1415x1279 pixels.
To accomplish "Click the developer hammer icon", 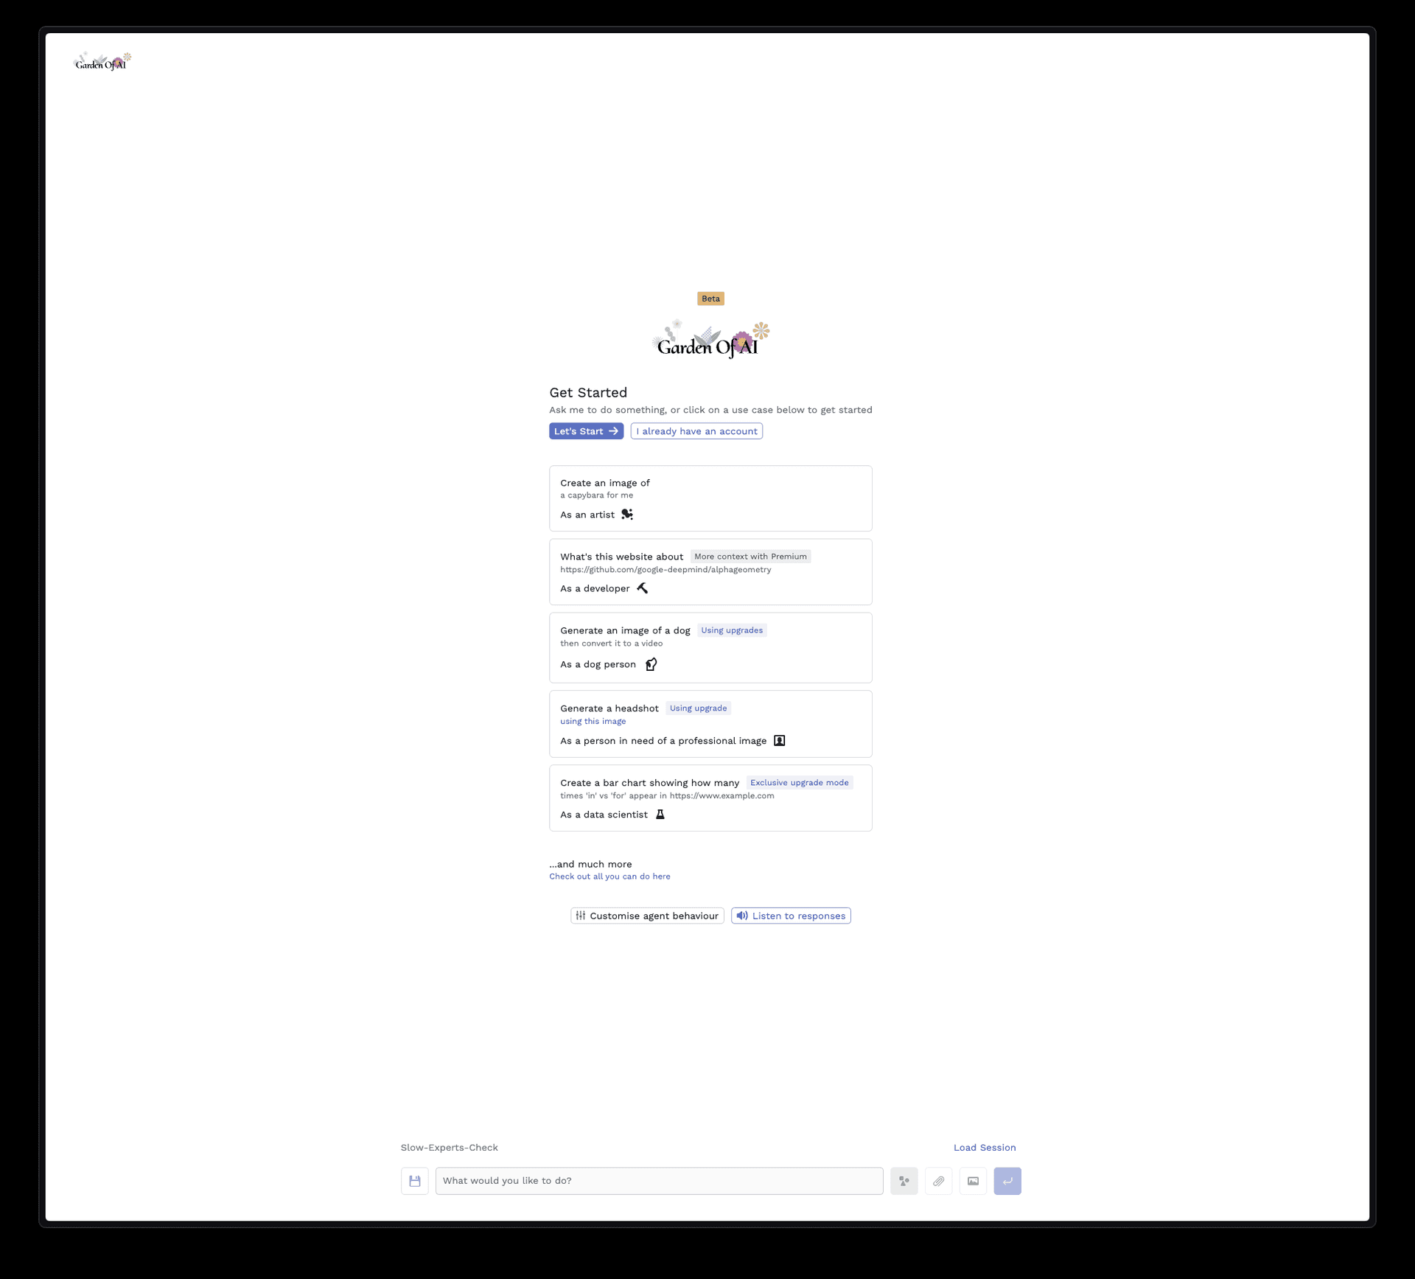I will 643,588.
